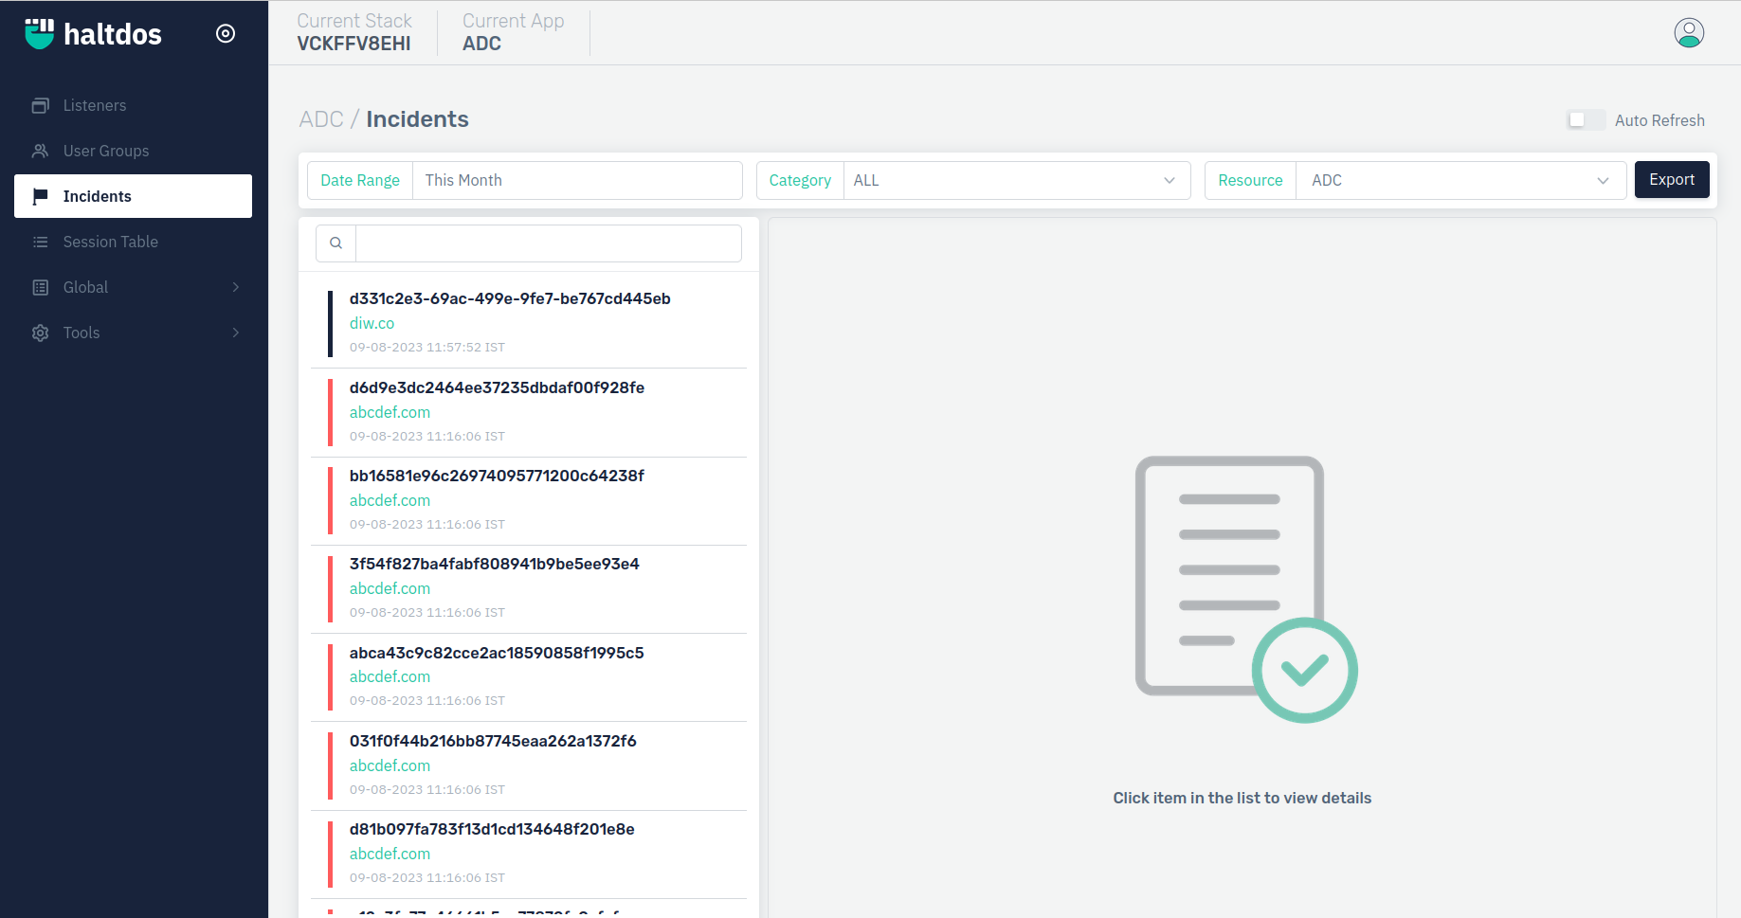Click the ADC breadcrumb link

point(321,119)
